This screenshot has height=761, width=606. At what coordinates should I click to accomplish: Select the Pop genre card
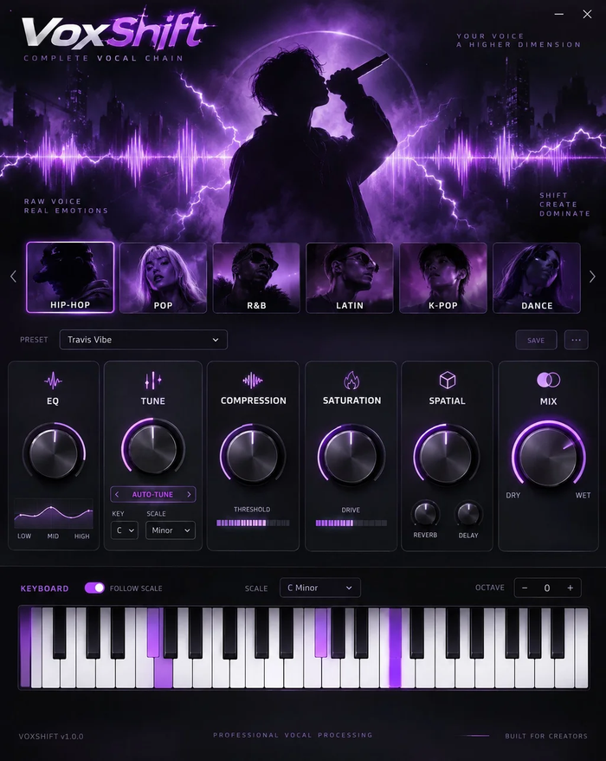(164, 278)
